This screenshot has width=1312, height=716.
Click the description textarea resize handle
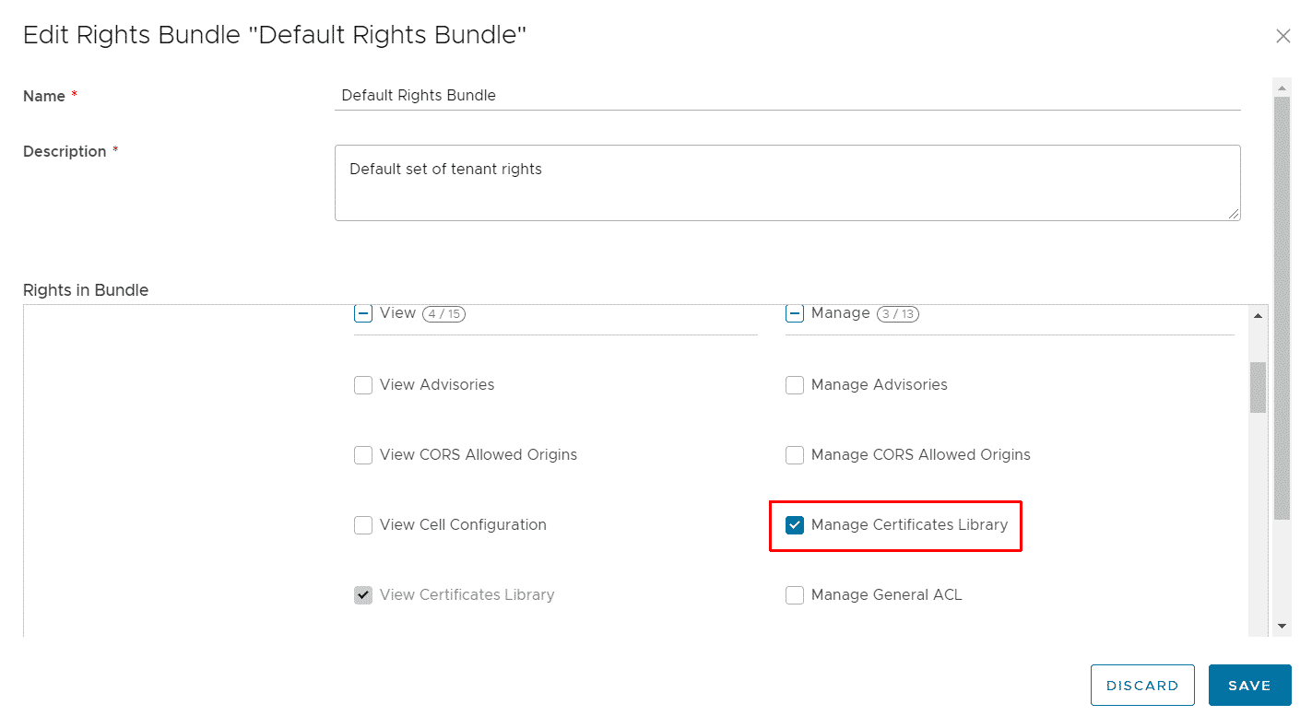point(1234,214)
